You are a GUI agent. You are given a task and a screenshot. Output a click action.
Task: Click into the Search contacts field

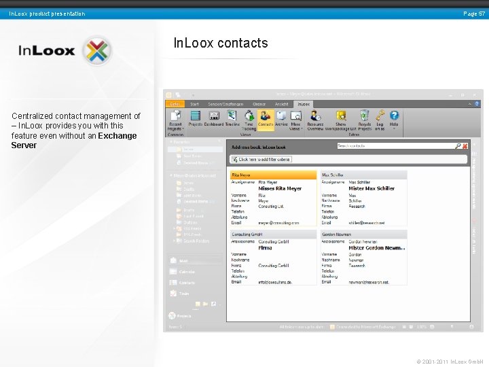coord(395,145)
